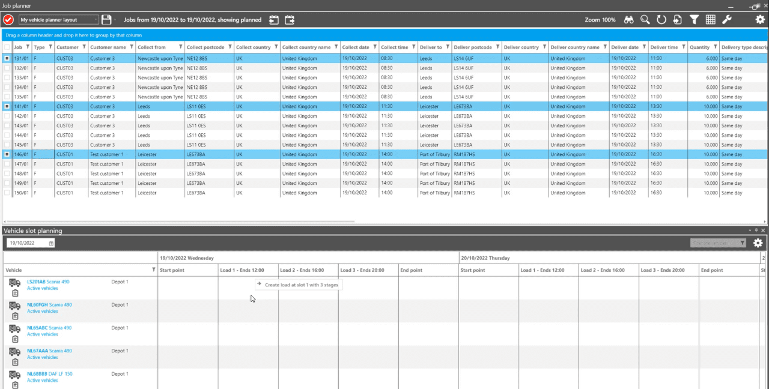Toggle the select-all checkbox in grid header
The width and height of the screenshot is (769, 389).
(7, 47)
